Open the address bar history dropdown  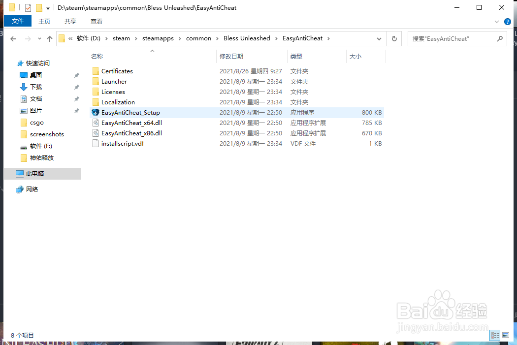379,38
